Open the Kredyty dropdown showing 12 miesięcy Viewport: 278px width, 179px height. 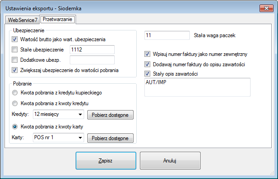click(x=58, y=114)
